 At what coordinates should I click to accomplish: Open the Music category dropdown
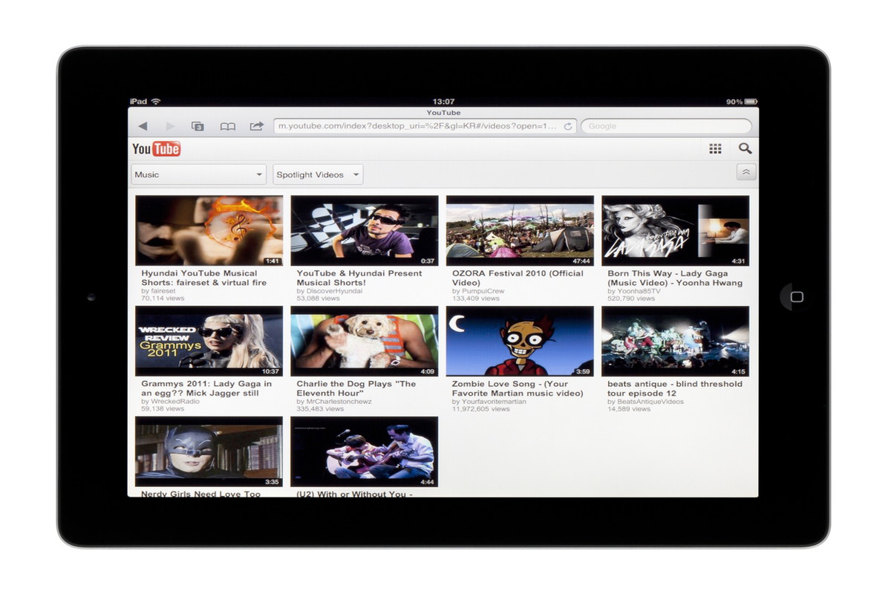point(198,174)
